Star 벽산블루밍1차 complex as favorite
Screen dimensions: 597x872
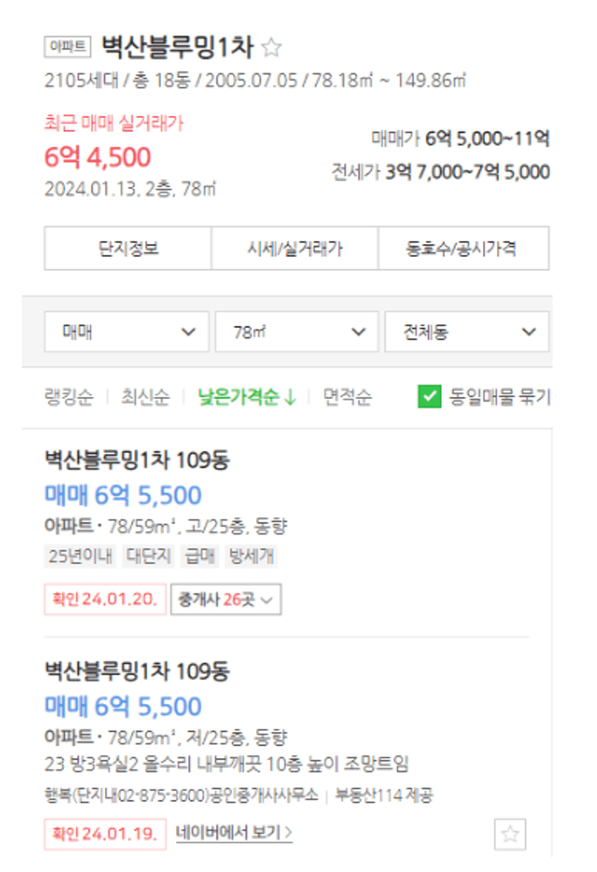271,48
